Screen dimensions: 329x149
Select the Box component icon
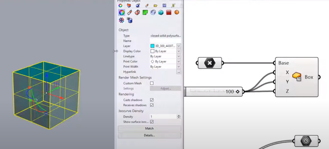click(297, 77)
